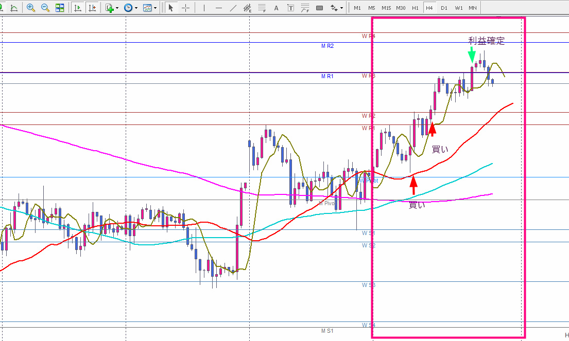Open the periods clock icon
The height and width of the screenshot is (341, 569).
[x=128, y=8]
